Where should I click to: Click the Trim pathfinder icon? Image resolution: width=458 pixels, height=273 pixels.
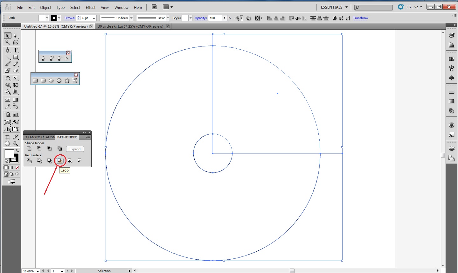pos(39,161)
